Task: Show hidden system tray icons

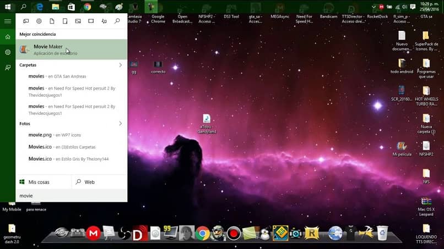Action: point(374,7)
